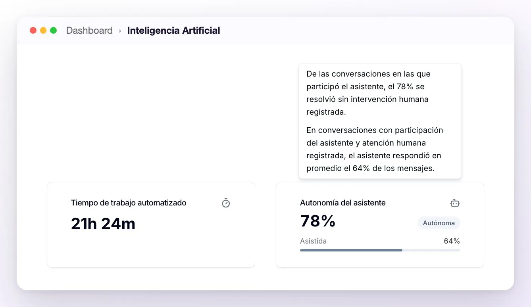531x307 pixels.
Task: Maximize the window with the green button
Action: click(53, 31)
